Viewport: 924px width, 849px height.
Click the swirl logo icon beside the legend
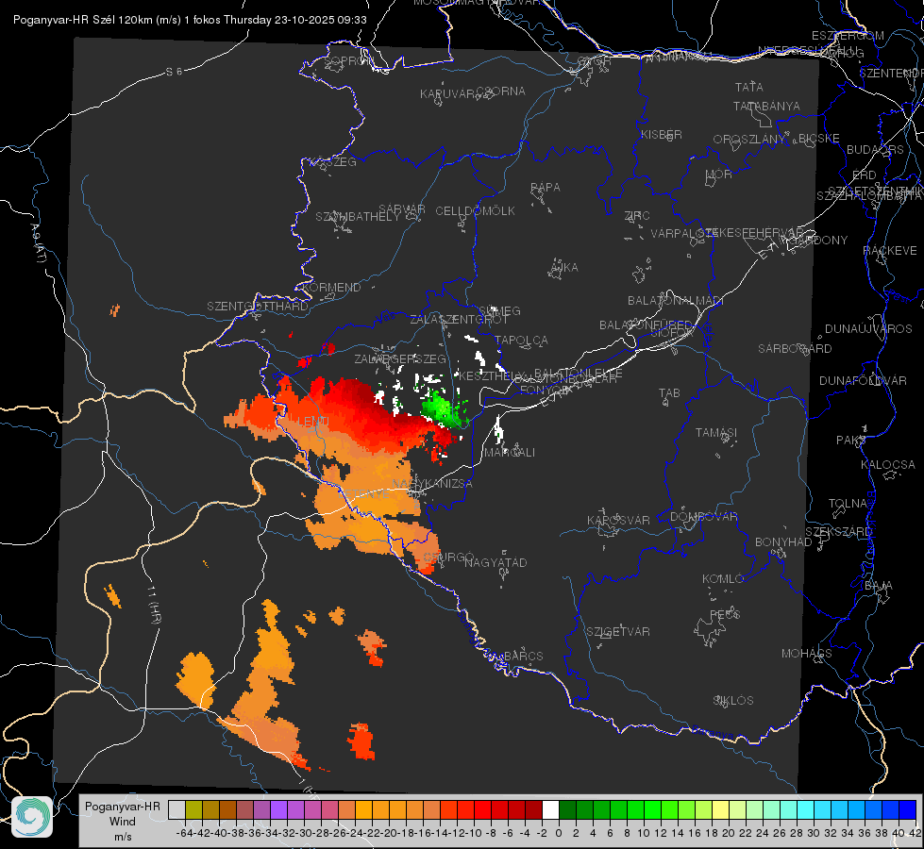point(32,817)
